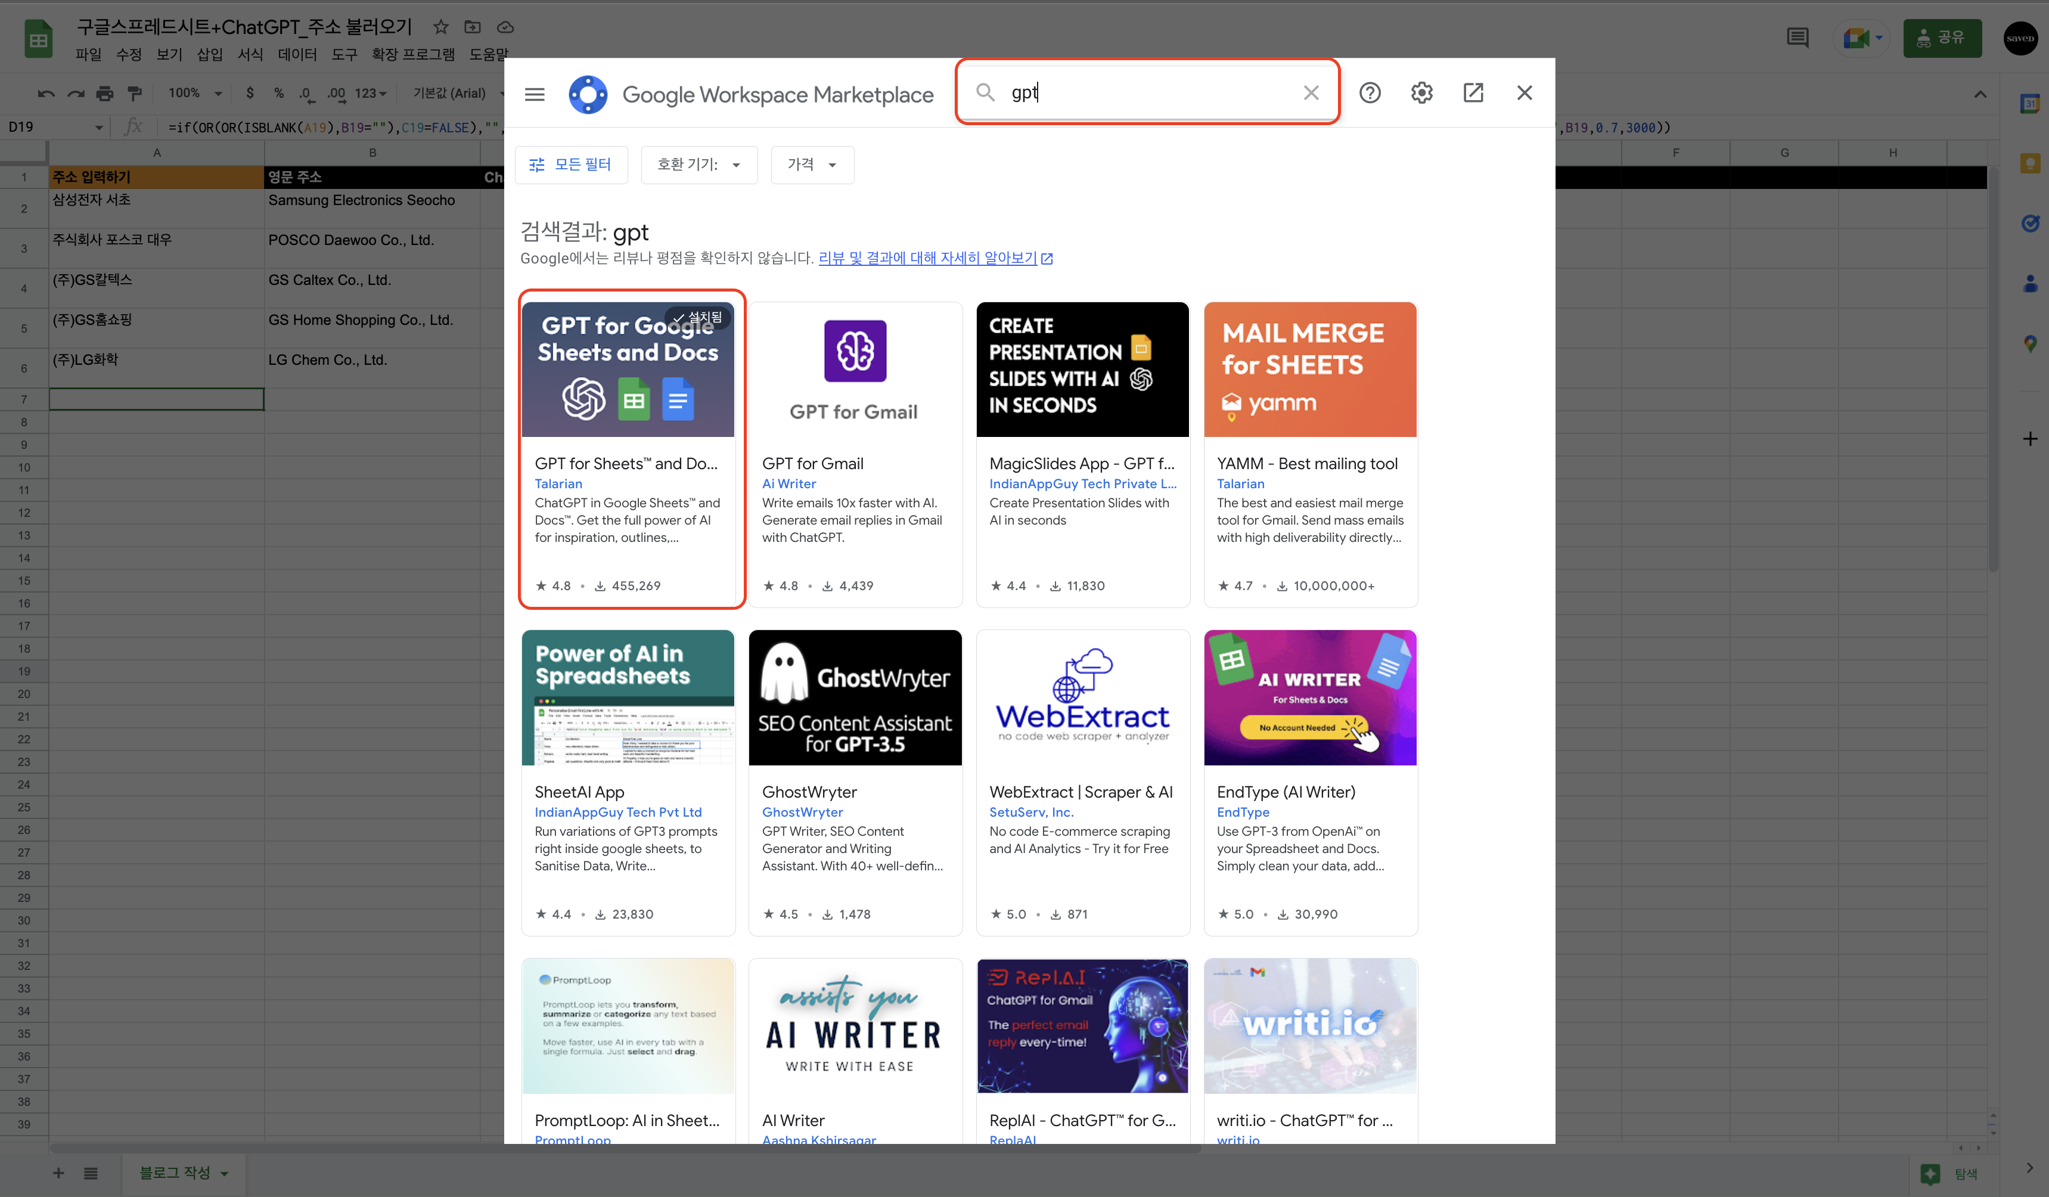Open the 블로그 작성 sheet tab
The width and height of the screenshot is (2049, 1197).
tap(175, 1173)
